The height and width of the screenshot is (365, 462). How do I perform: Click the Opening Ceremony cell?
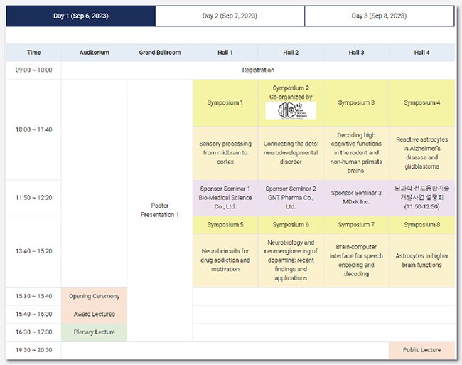(95, 296)
